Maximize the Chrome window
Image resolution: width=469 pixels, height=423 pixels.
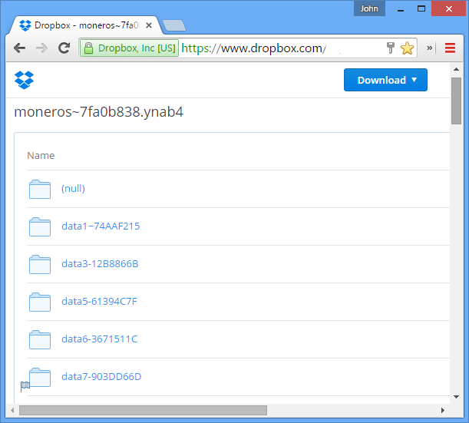tap(421, 8)
